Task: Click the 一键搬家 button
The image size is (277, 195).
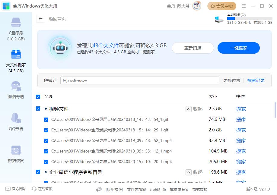Action: (238, 48)
